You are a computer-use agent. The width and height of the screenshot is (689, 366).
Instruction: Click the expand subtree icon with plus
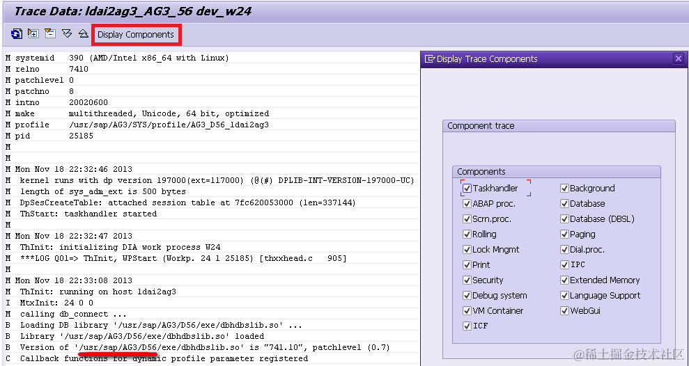tap(33, 34)
